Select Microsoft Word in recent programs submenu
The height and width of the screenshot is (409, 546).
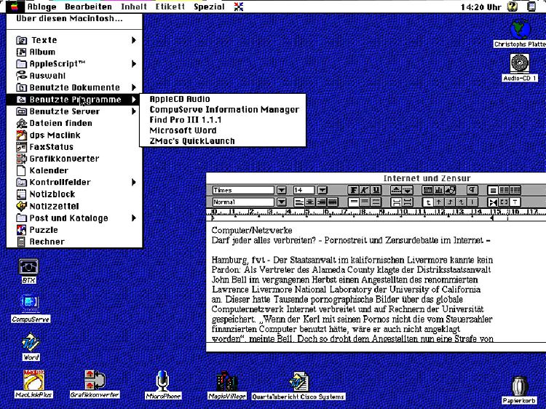click(223, 130)
